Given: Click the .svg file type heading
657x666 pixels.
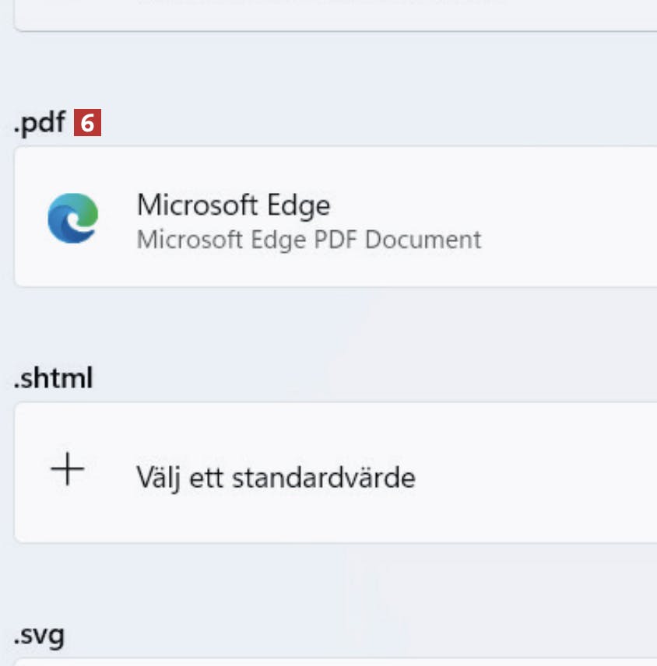Looking at the screenshot, I should tap(39, 636).
